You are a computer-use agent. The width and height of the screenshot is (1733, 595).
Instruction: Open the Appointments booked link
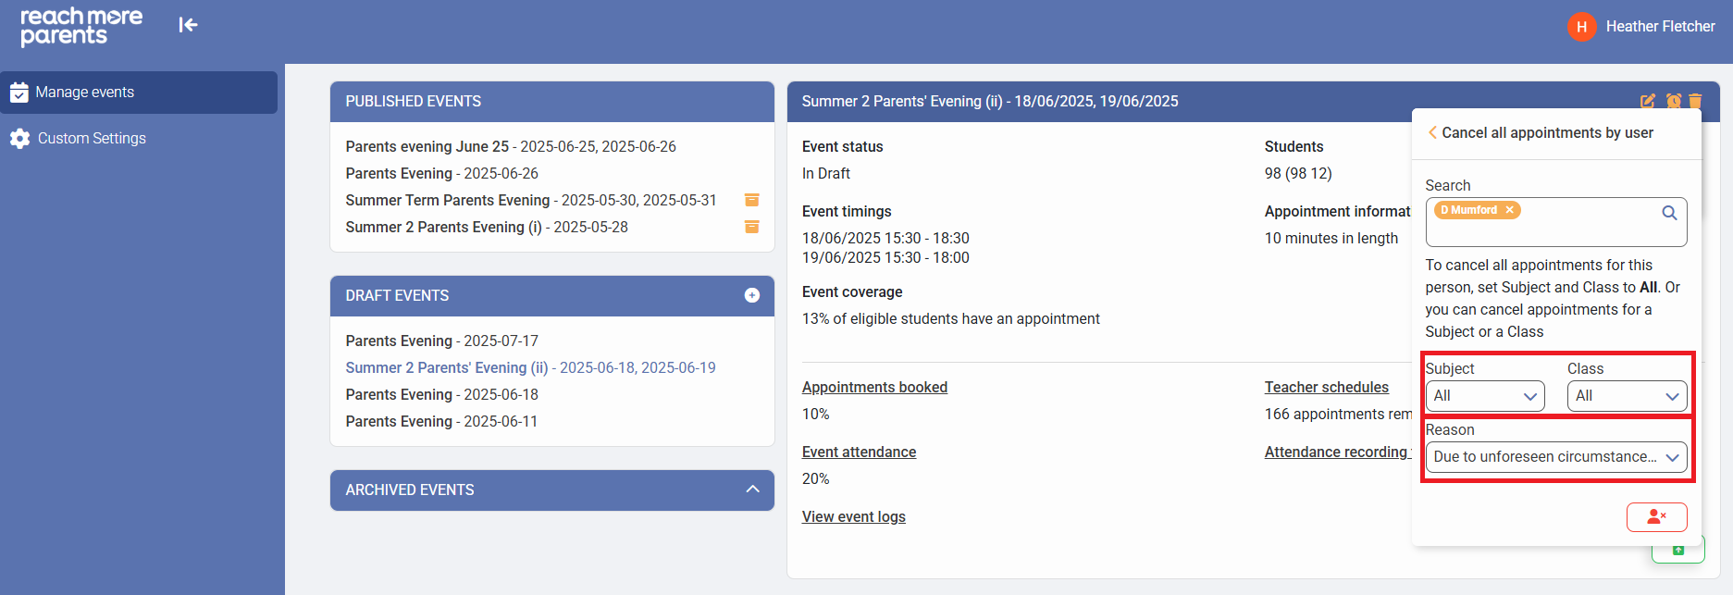click(x=874, y=387)
